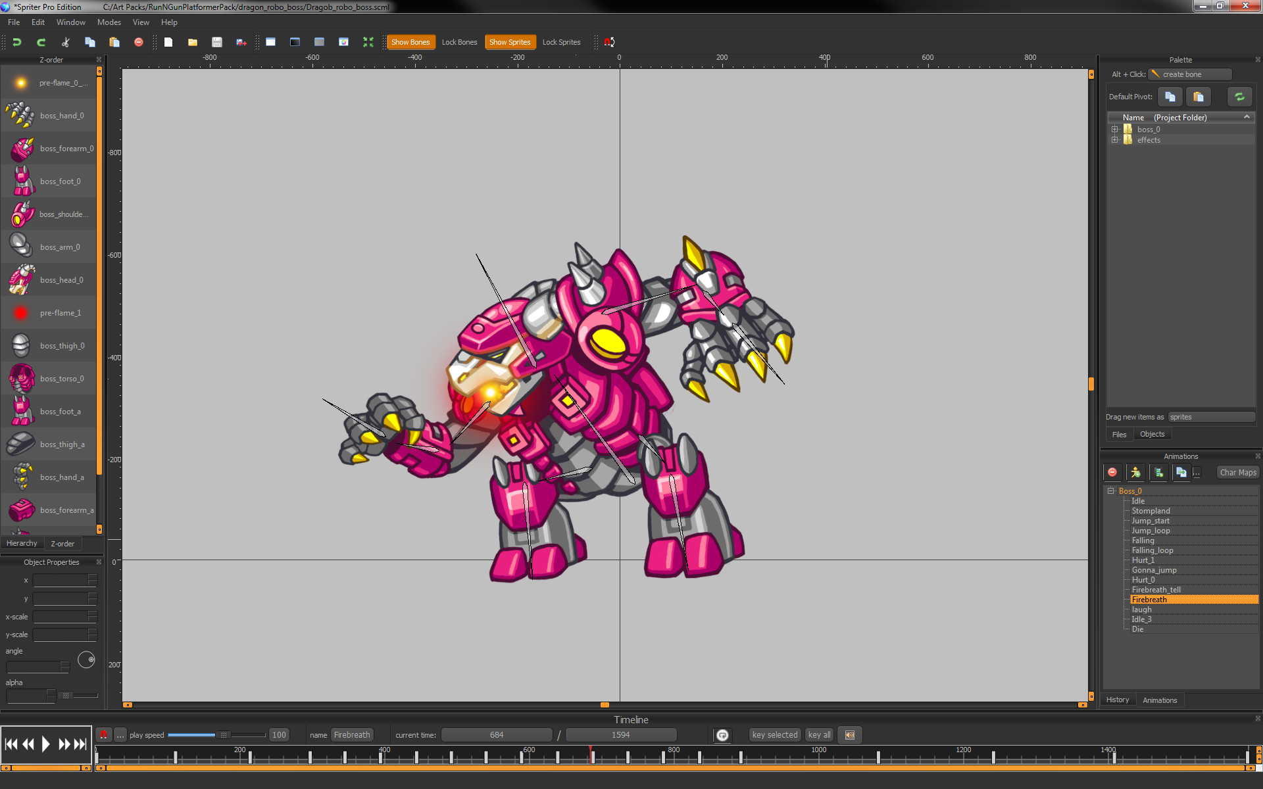Expand the effects folder in Palette
The width and height of the screenshot is (1263, 789).
[x=1114, y=139]
